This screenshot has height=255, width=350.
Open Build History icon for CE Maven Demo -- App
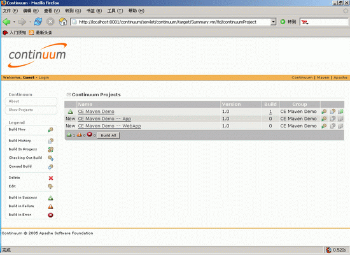coord(333,119)
